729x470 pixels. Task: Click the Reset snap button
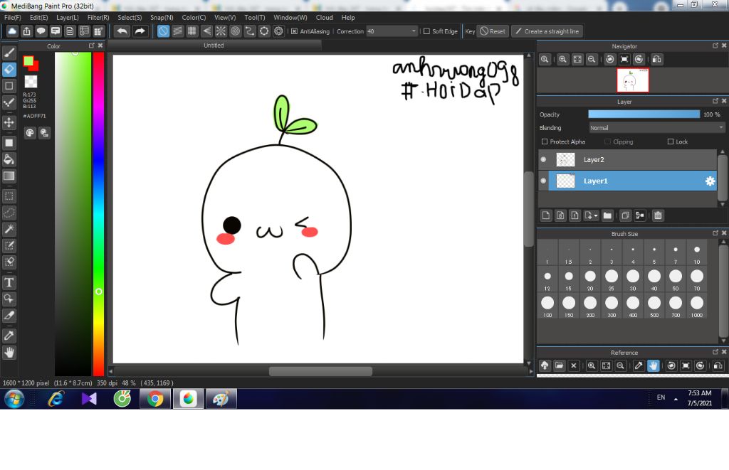(x=492, y=31)
